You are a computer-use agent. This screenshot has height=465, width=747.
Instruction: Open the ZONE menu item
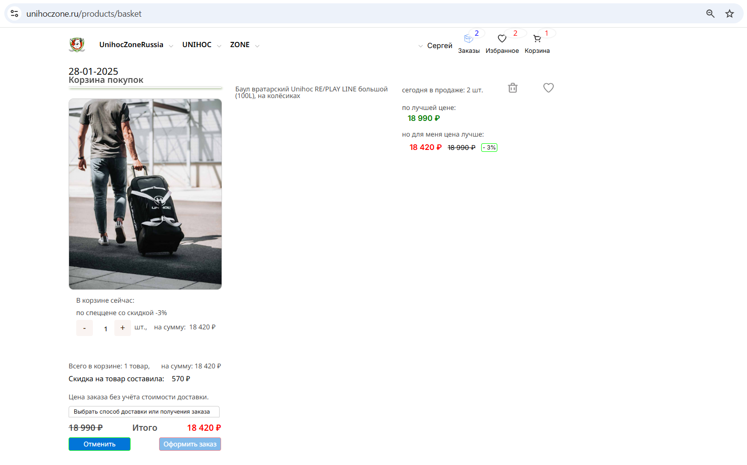tap(240, 45)
